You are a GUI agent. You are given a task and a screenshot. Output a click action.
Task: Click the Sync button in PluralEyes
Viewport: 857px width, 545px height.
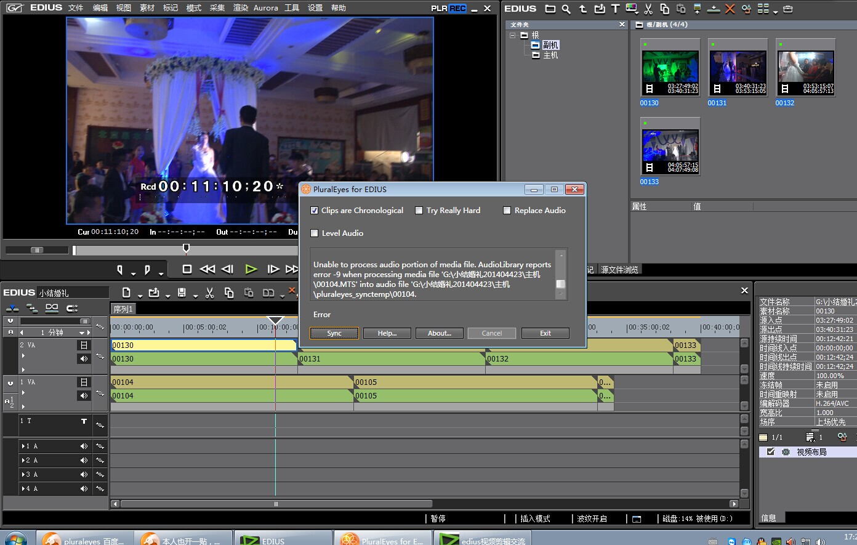pyautogui.click(x=334, y=333)
